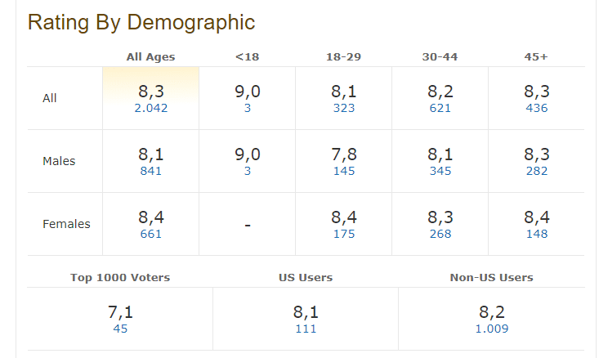Open the 175 female voters aged 18-29
The image size is (599, 358).
(x=344, y=234)
